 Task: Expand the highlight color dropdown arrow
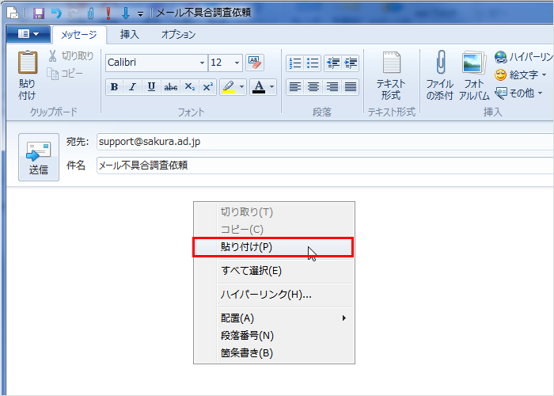[242, 87]
